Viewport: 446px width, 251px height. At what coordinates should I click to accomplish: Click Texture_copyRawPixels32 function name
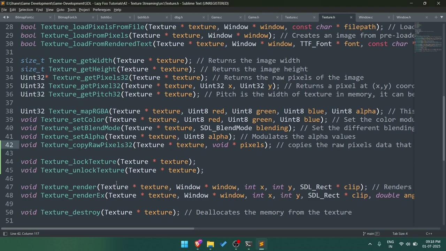[x=86, y=145]
